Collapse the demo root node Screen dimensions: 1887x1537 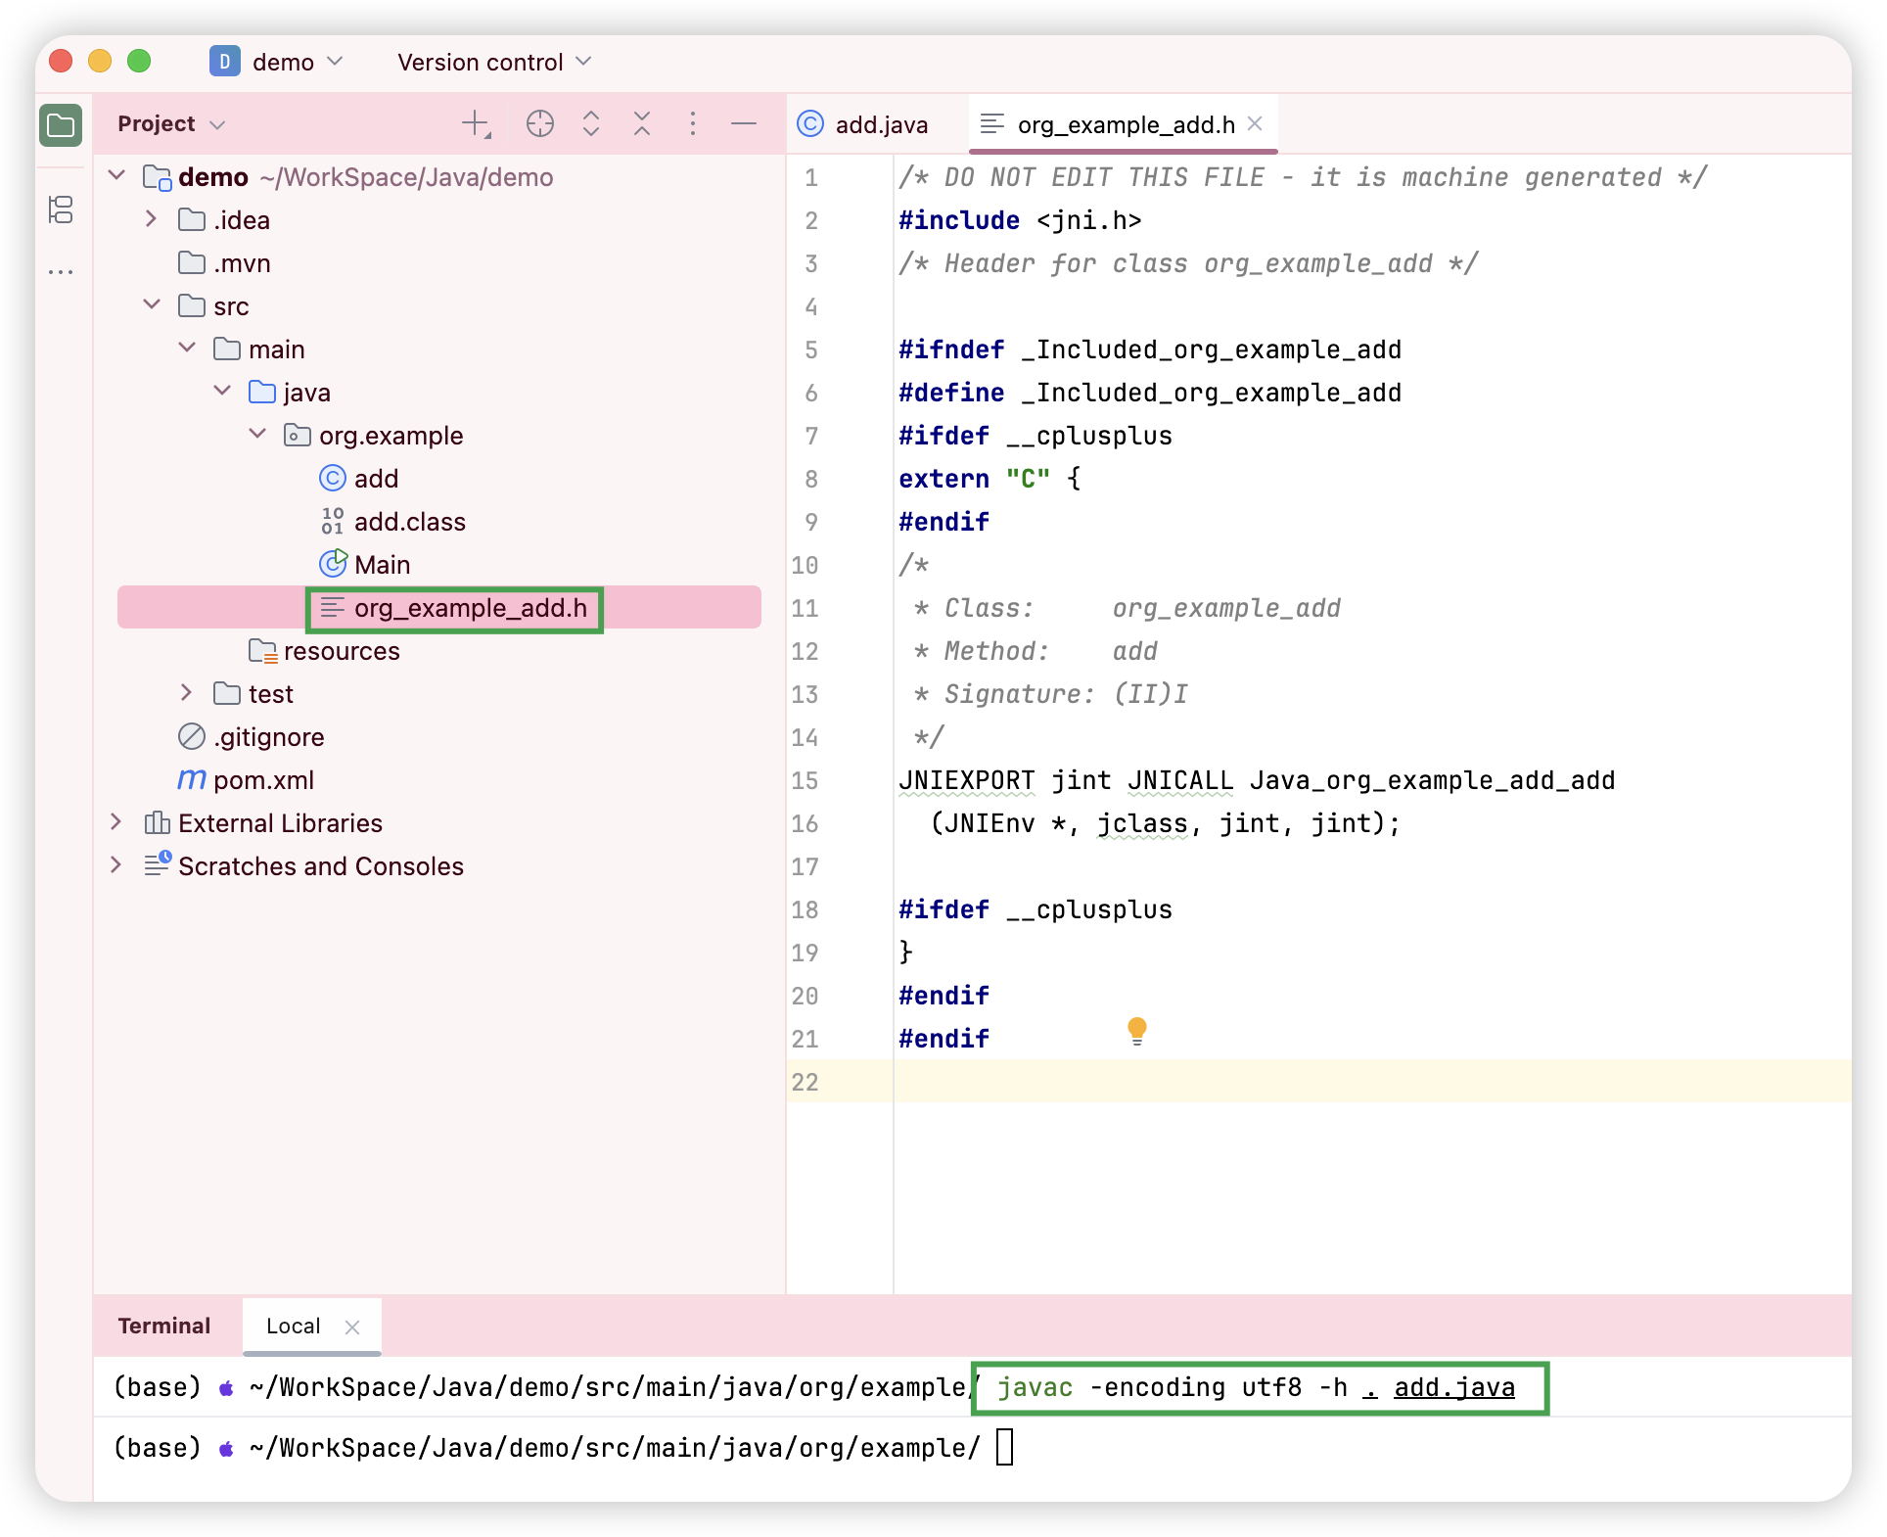pyautogui.click(x=117, y=175)
